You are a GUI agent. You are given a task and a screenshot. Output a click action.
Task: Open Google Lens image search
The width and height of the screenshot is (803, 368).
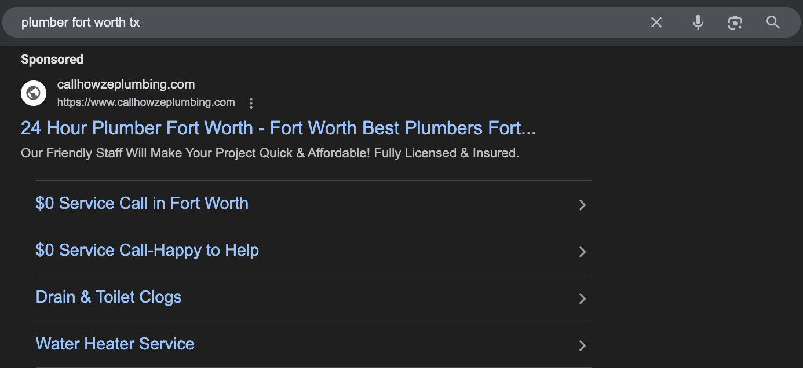click(735, 22)
